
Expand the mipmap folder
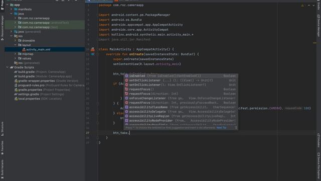point(16,54)
